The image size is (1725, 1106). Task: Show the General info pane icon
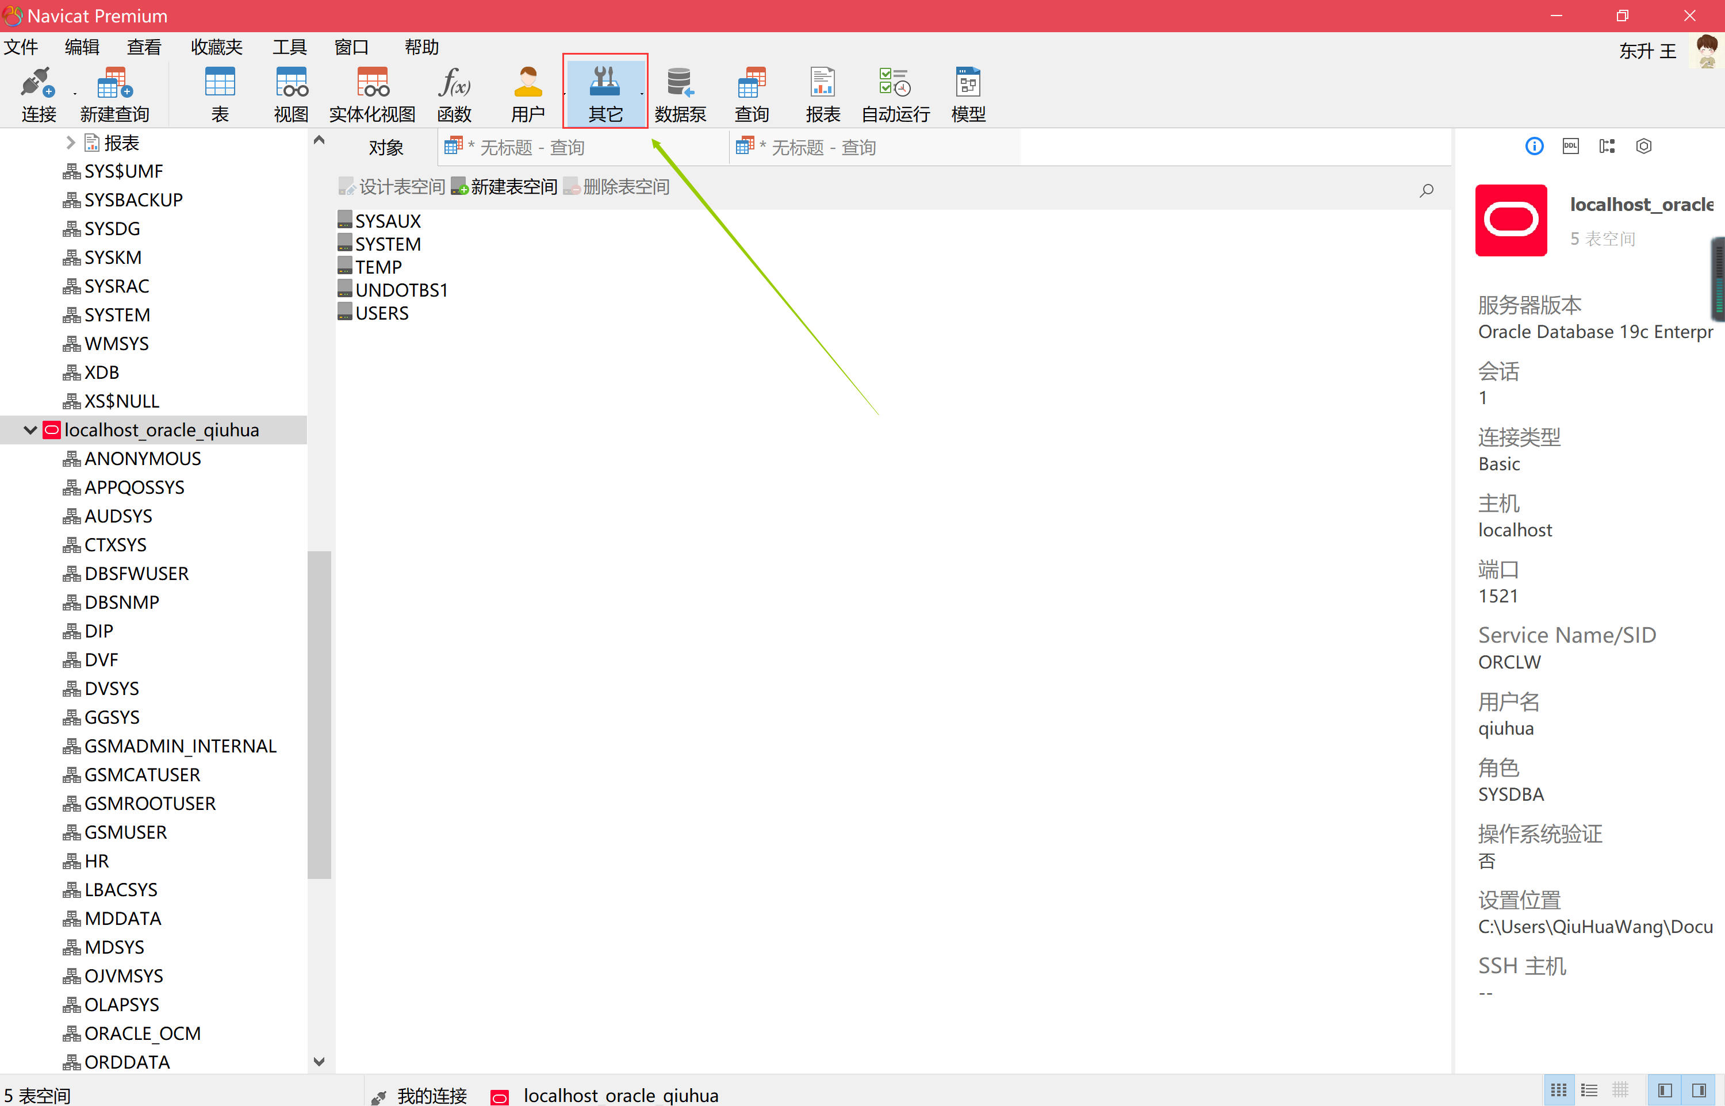click(x=1534, y=147)
